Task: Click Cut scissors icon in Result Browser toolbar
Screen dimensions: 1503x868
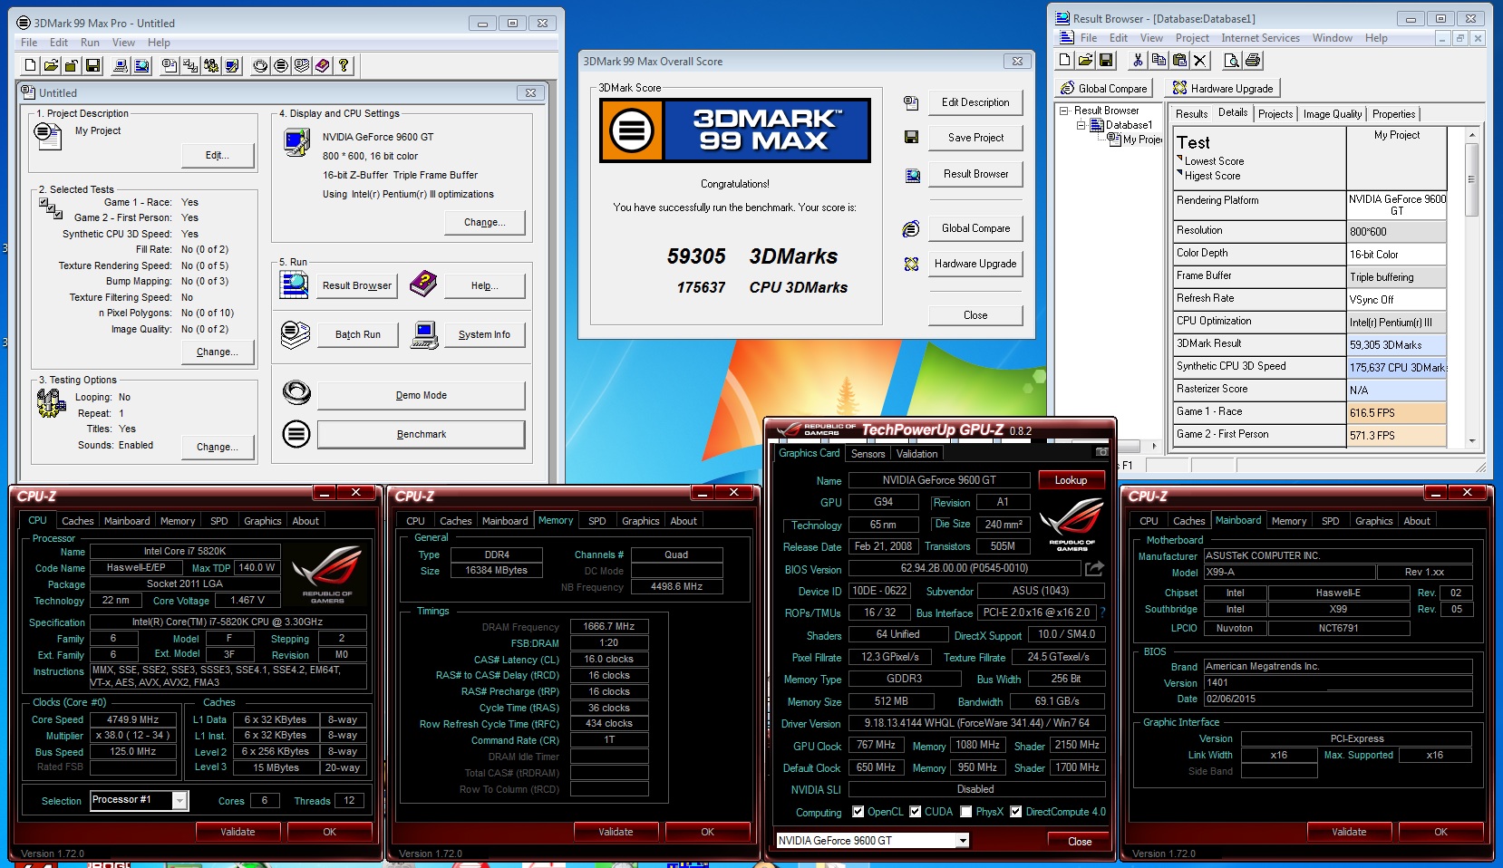Action: 1138,60
